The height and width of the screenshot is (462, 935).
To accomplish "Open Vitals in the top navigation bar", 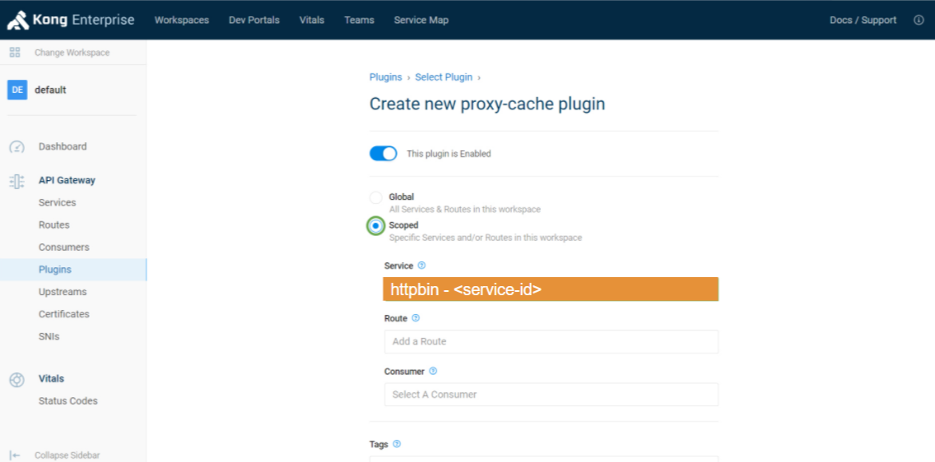I will (312, 21).
